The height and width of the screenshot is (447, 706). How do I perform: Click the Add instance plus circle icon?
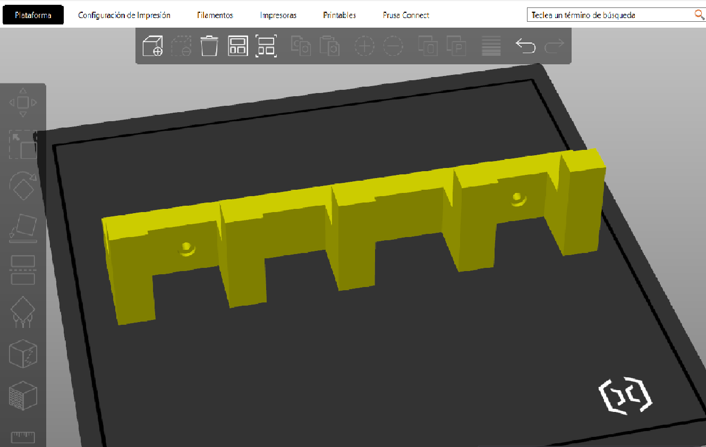pos(364,46)
